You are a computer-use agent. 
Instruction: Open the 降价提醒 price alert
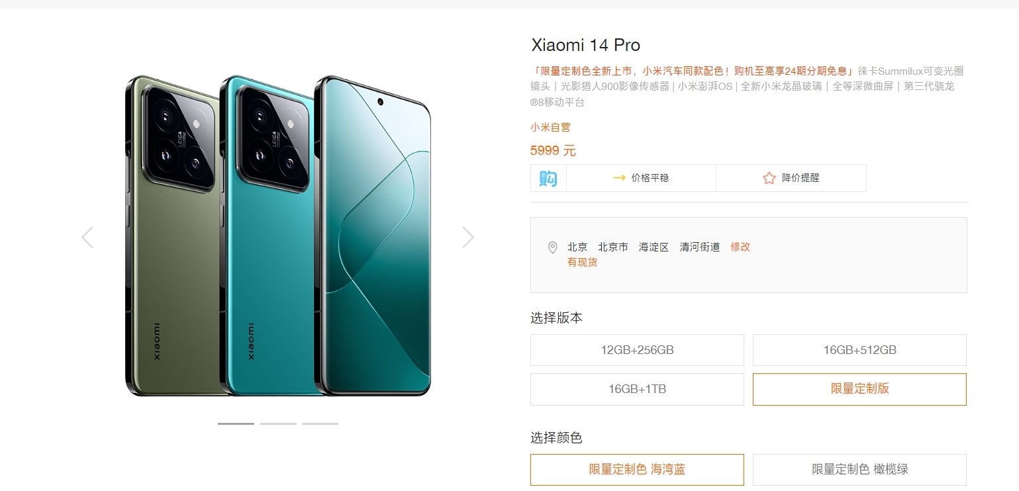coord(801,178)
